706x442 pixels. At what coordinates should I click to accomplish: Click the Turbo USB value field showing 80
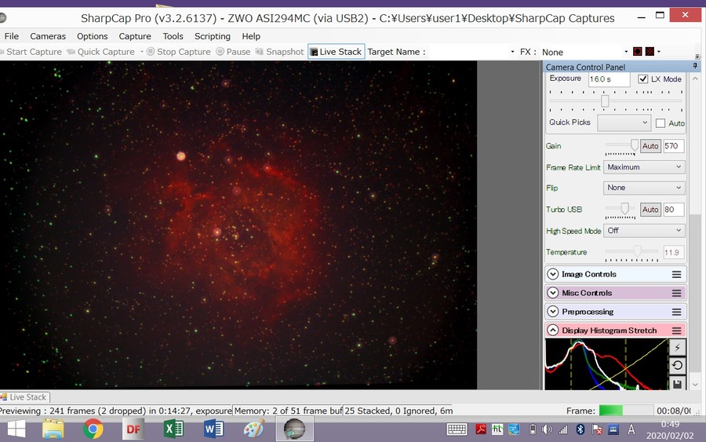[x=674, y=210]
